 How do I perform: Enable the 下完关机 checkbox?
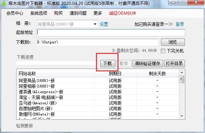(x=163, y=51)
